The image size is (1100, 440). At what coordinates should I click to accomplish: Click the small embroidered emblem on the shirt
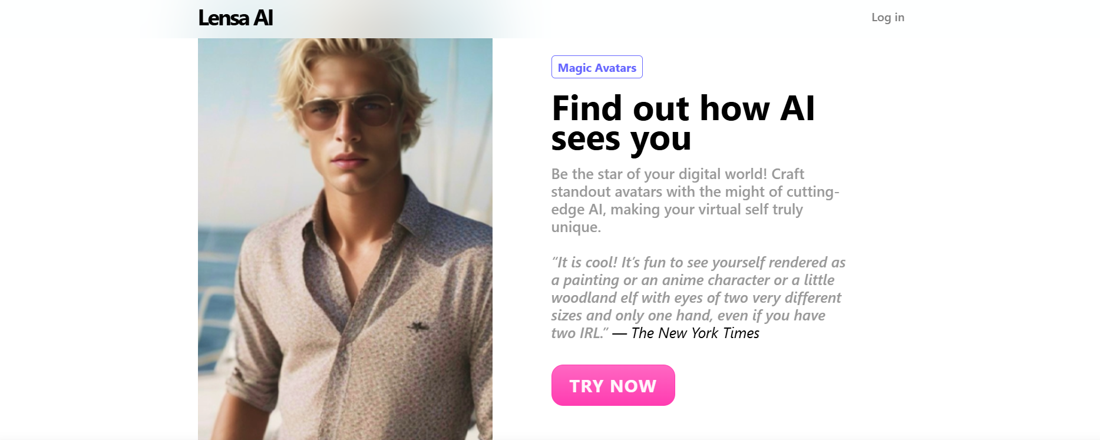point(419,326)
